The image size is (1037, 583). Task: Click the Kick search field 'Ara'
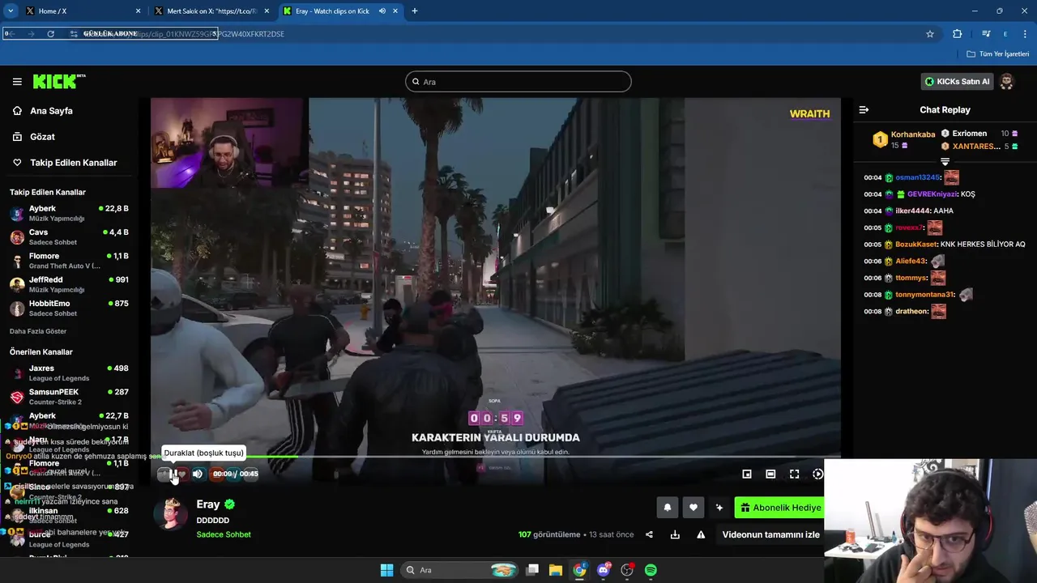point(518,82)
